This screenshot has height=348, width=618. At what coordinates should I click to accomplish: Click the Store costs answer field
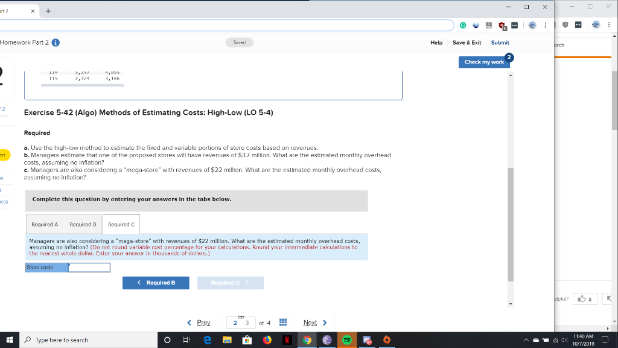tap(89, 268)
